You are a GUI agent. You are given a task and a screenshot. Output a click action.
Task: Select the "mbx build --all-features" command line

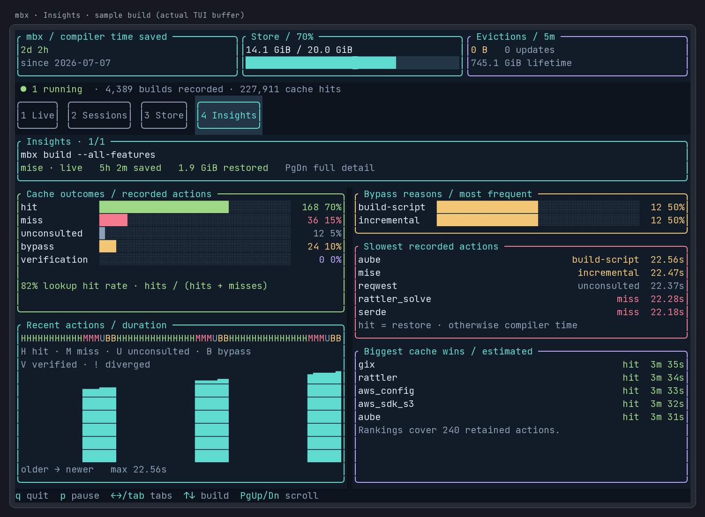88,155
